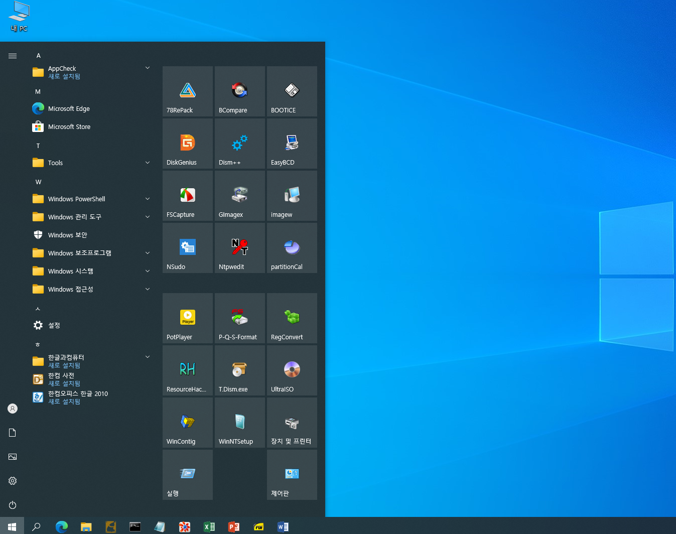Expand the Tools folder

(91, 163)
